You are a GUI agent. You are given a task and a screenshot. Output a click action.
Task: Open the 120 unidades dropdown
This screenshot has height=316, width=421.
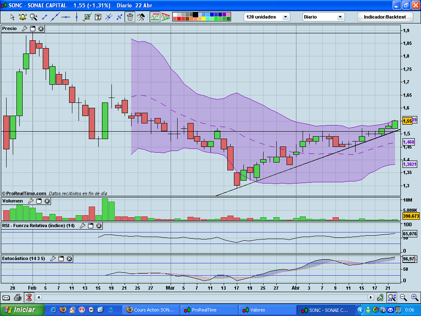(x=267, y=17)
